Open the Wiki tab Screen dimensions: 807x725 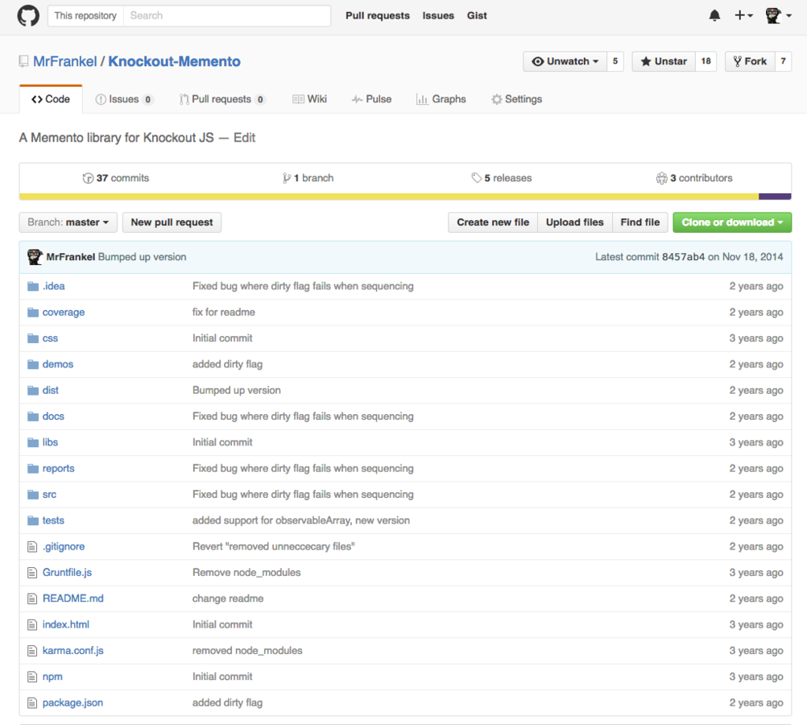[x=310, y=99]
